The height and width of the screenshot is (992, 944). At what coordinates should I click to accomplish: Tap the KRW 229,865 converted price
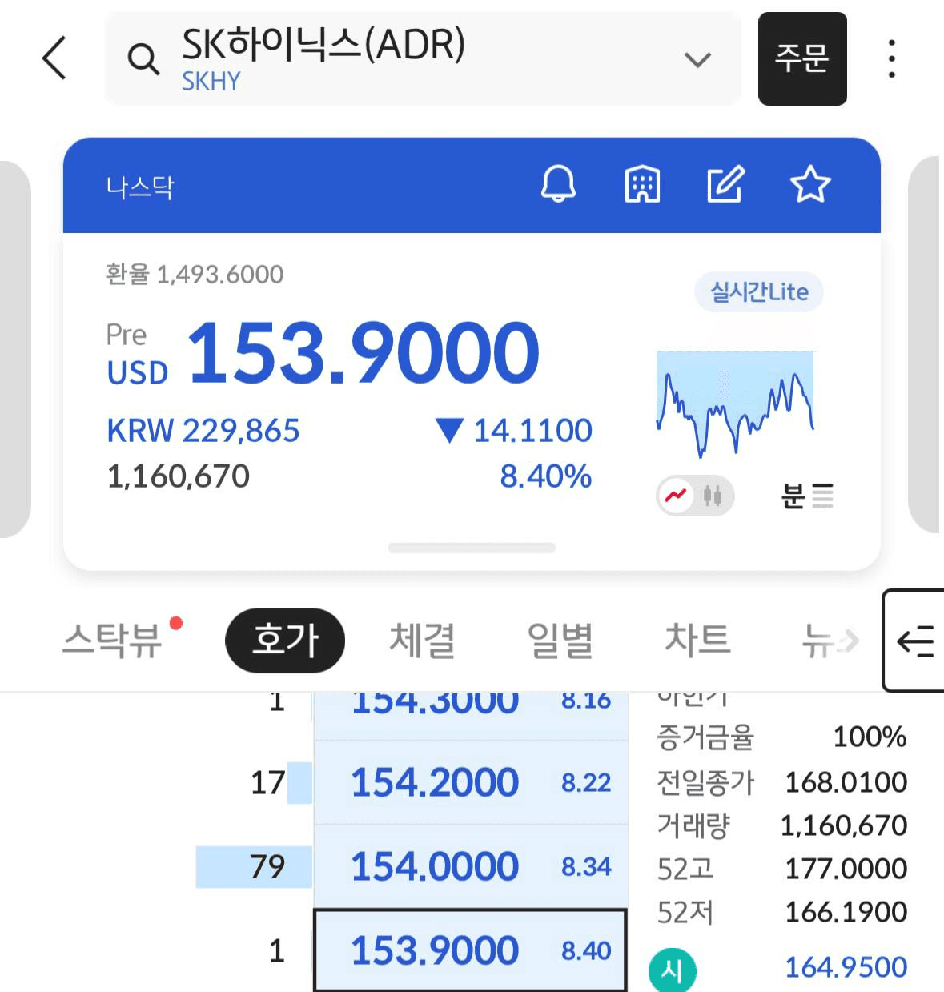click(x=203, y=431)
